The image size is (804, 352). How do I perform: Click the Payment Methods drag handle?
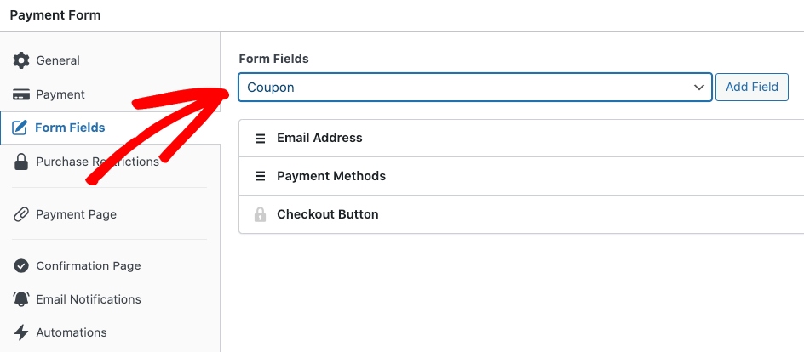point(260,176)
